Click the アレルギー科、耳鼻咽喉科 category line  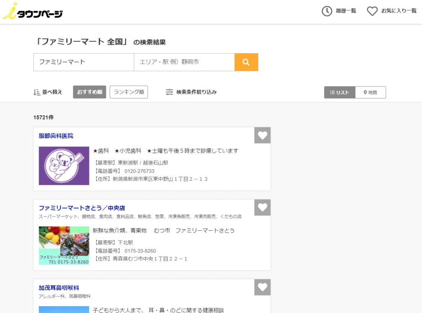click(x=65, y=297)
